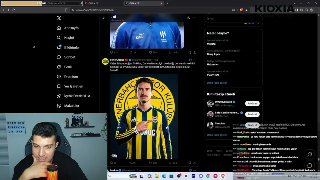Go back using the list header arrow
The image size is (320, 180).
[x=104, y=18]
